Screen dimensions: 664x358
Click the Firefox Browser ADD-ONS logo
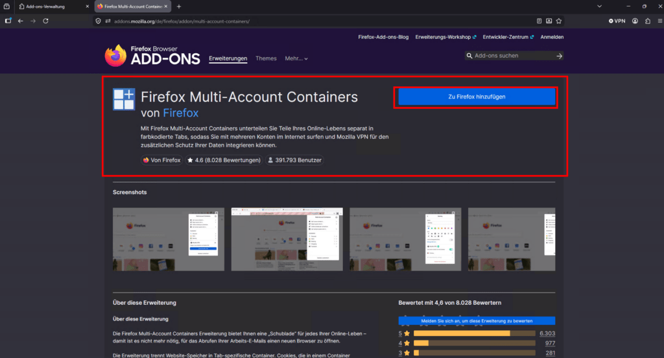pyautogui.click(x=152, y=56)
